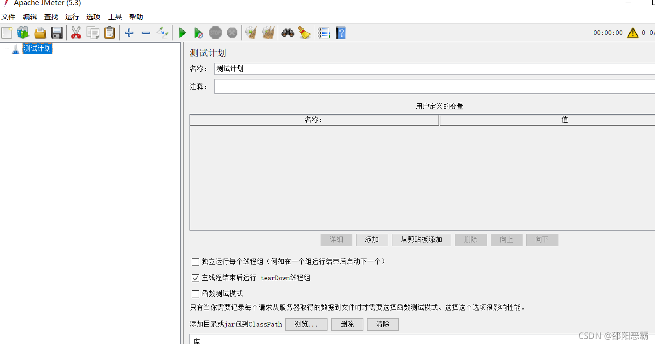Open the 文件 menu

[8, 17]
